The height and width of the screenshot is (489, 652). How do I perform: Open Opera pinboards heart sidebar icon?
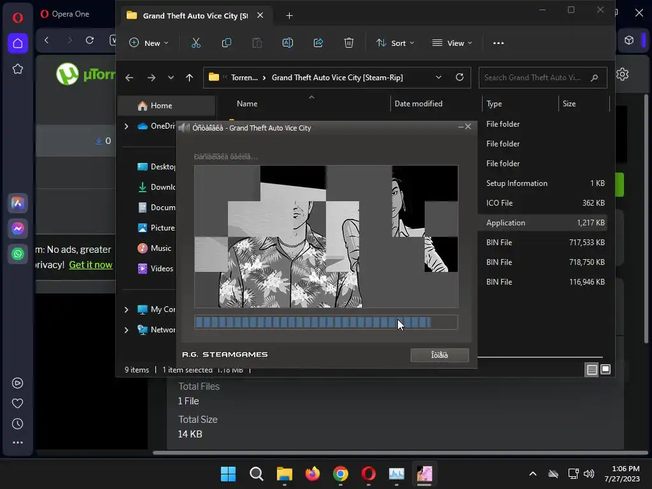(17, 403)
